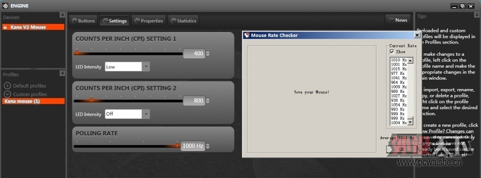Pin the Devices panel
This screenshot has height=178, width=481.
(x=62, y=15)
